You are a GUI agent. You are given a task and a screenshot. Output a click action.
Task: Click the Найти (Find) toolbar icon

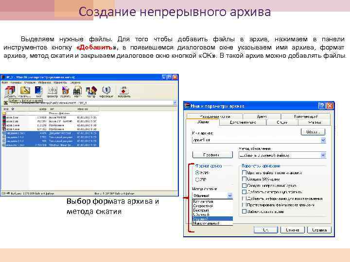[x=77, y=92]
